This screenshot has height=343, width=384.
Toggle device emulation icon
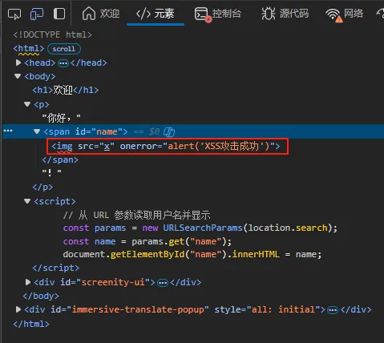click(x=37, y=14)
